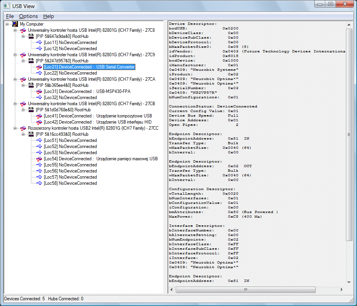This screenshot has width=357, height=306.
Task: Select the My Computer root label
Action: (x=32, y=24)
